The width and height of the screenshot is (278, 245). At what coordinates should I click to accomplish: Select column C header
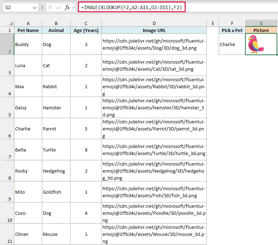pos(86,23)
